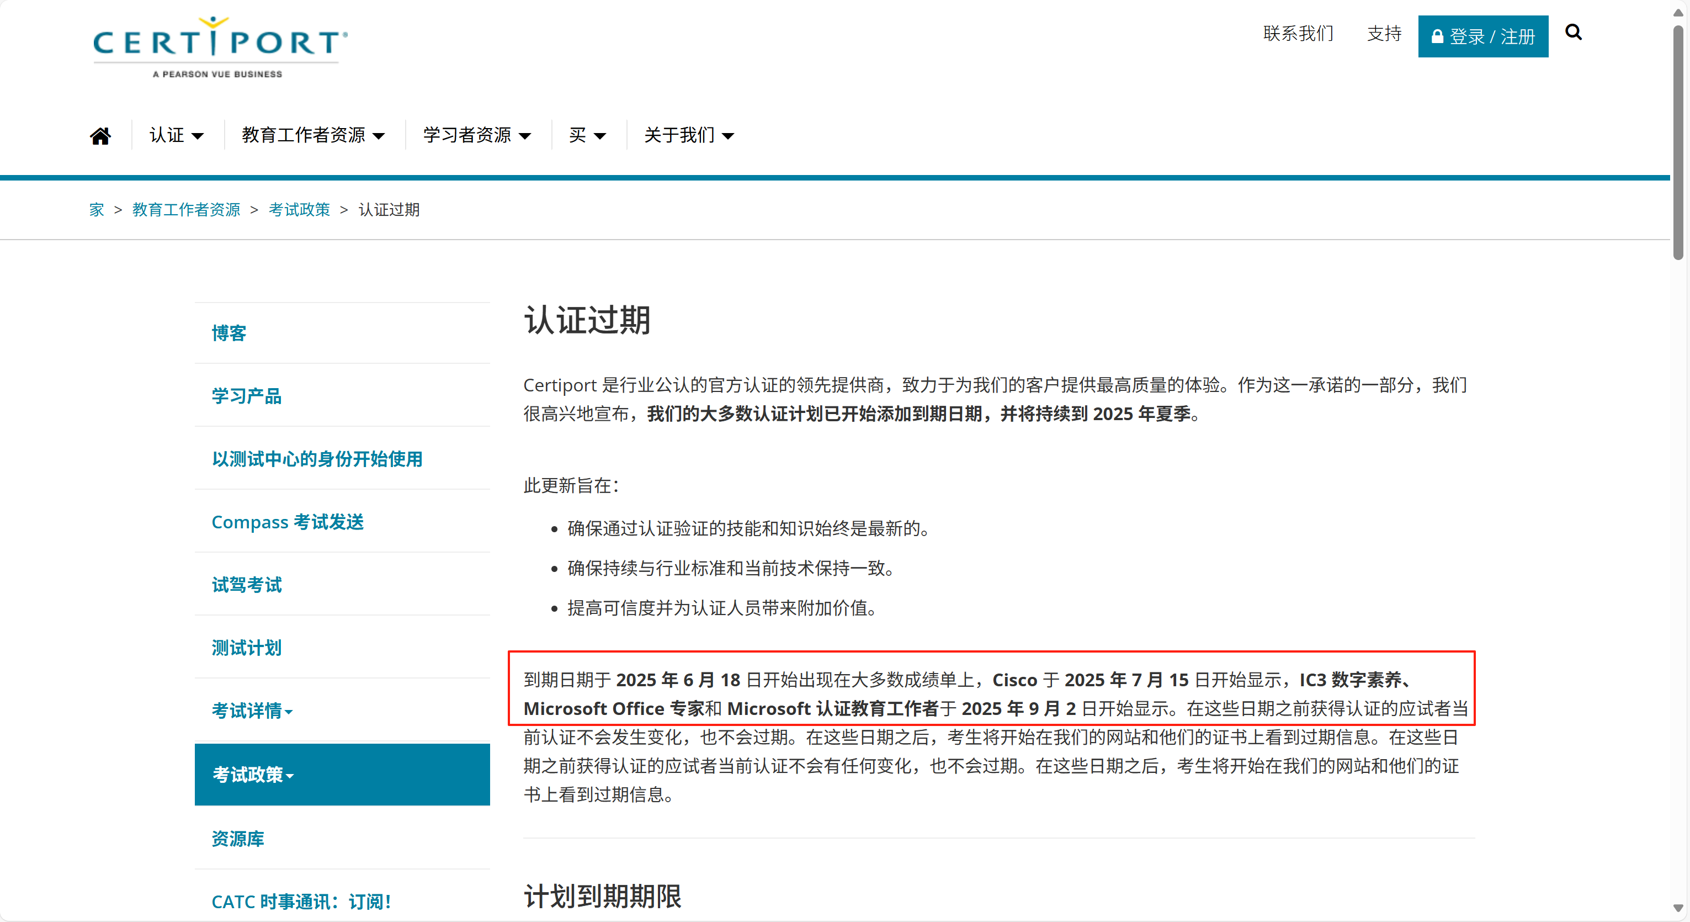Image resolution: width=1690 pixels, height=922 pixels.
Task: Click the scrollbar up arrow
Action: 1678,13
